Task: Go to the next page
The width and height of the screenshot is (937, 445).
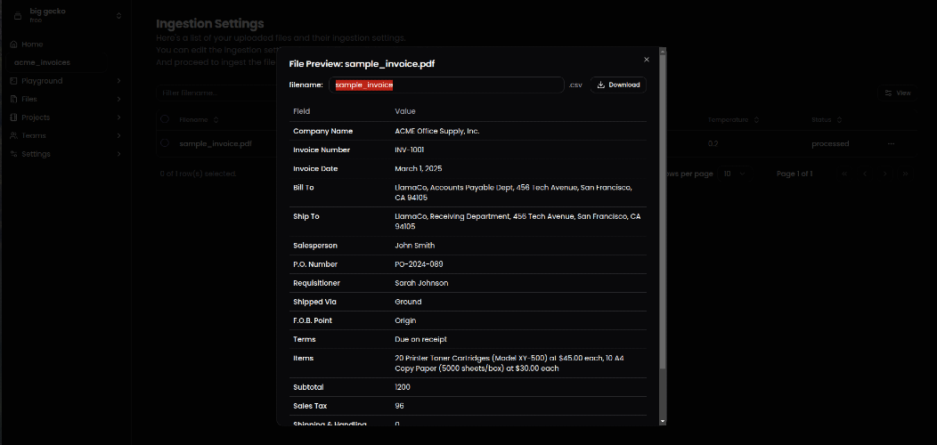Action: [x=885, y=174]
